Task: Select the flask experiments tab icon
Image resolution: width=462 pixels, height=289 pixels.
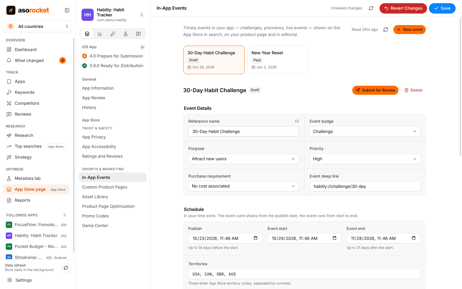Action: click(125, 34)
